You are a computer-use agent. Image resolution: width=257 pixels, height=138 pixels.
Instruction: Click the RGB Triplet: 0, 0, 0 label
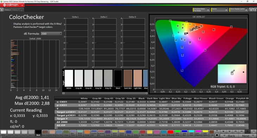point(222,87)
